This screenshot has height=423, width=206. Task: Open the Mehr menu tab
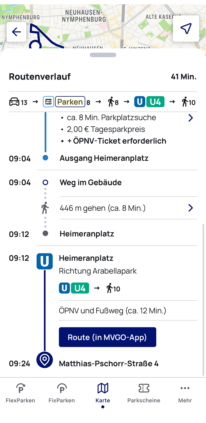(x=185, y=393)
